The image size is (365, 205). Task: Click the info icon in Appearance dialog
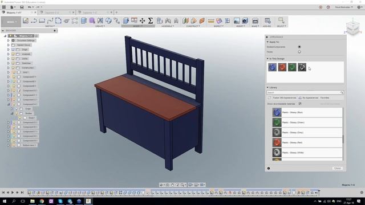pos(269,169)
